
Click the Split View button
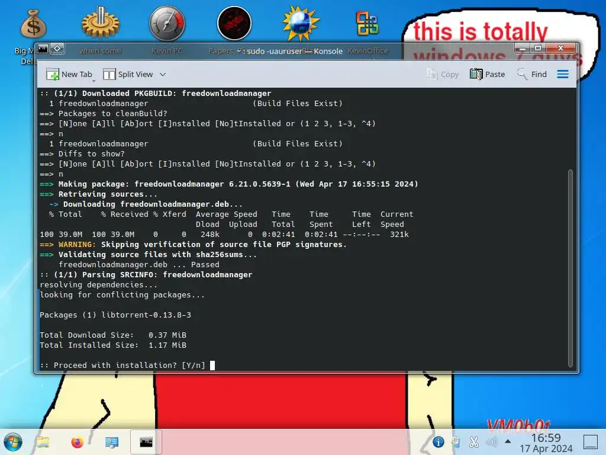click(128, 74)
